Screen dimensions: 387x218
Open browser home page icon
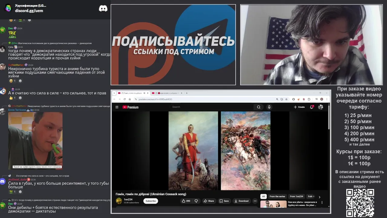click(130, 99)
